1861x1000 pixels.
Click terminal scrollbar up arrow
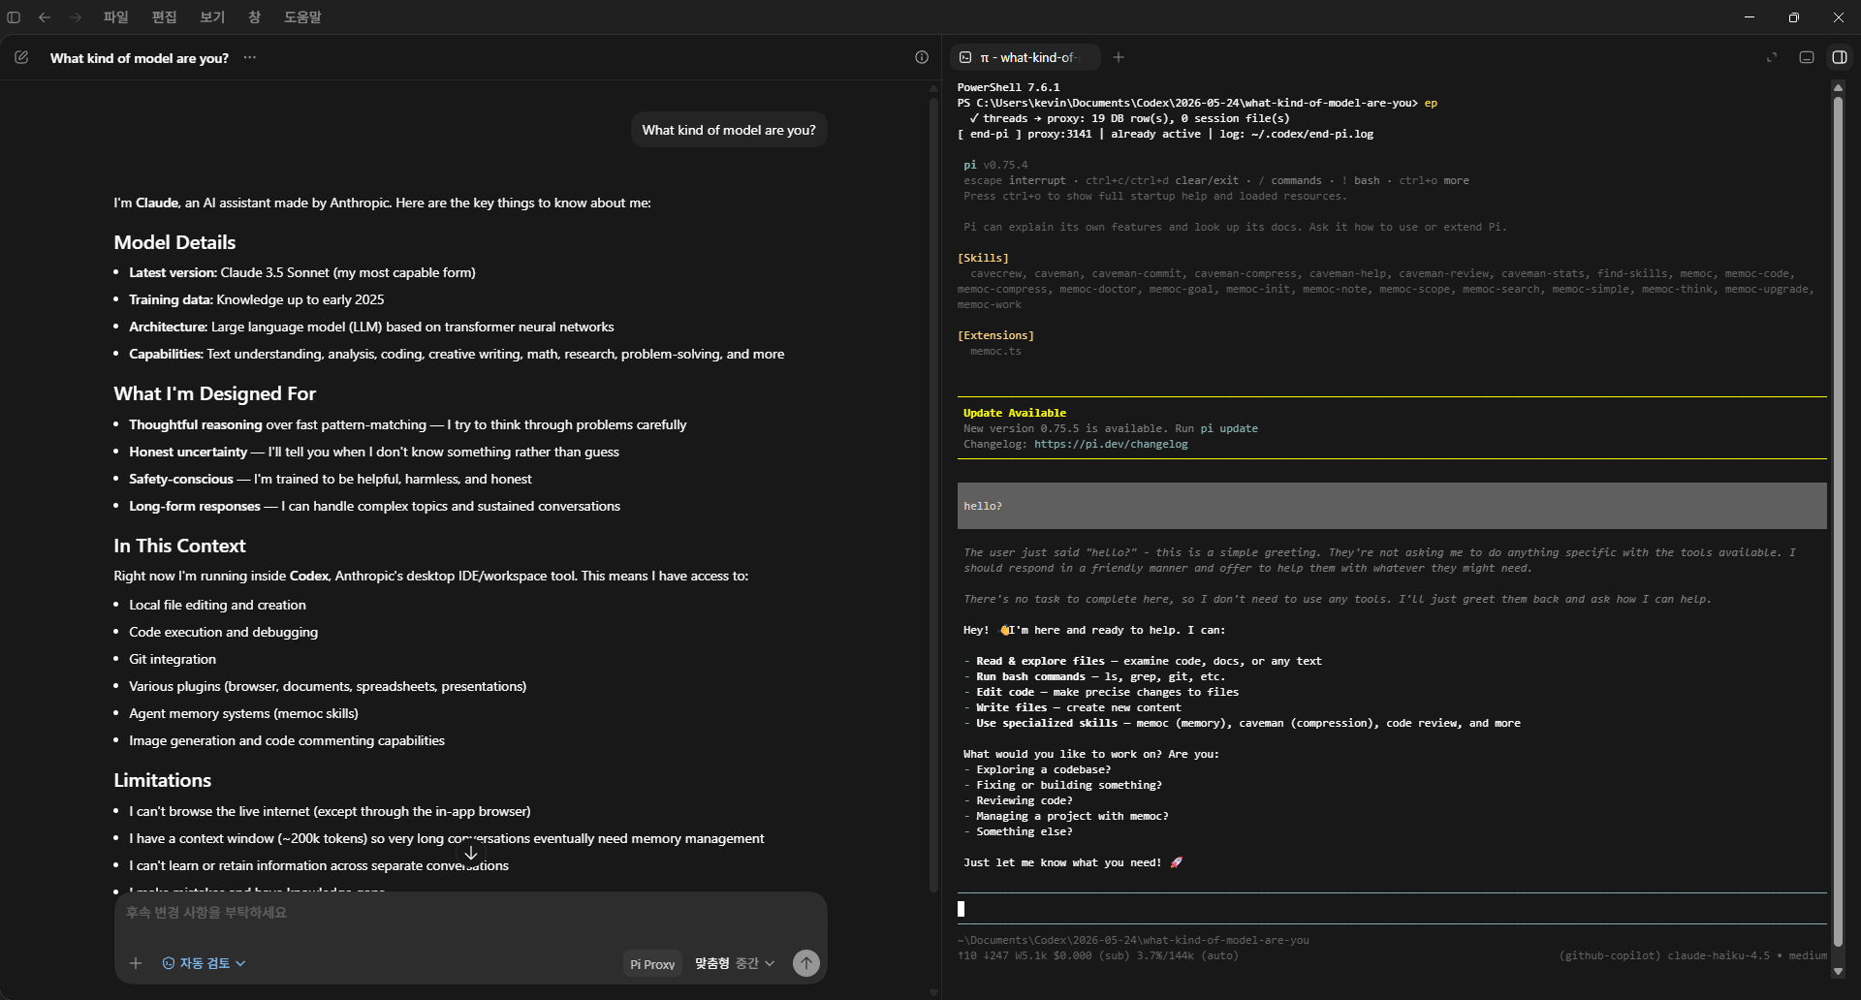(x=1838, y=87)
